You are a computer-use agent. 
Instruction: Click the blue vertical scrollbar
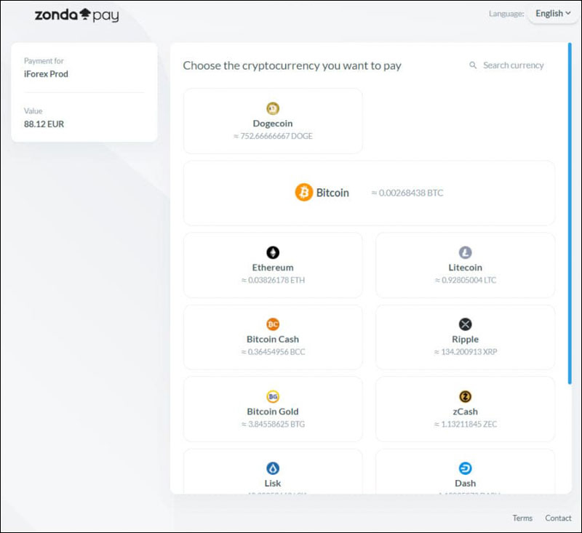click(570, 211)
